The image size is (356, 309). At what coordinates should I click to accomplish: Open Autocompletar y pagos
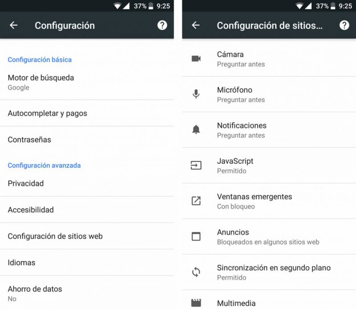coord(87,113)
